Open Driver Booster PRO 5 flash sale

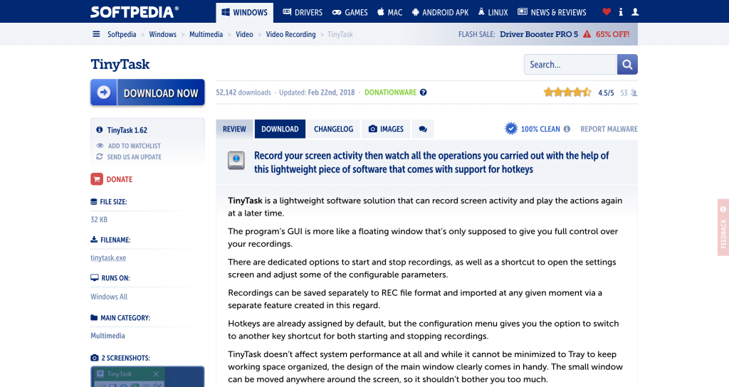click(x=539, y=34)
